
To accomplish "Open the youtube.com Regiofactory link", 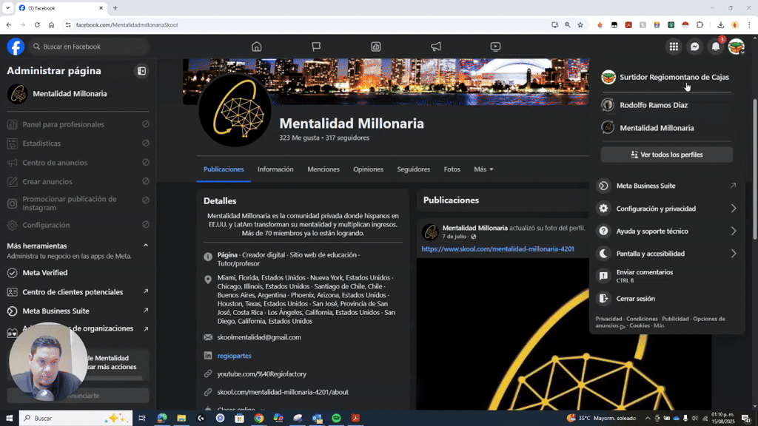I will (261, 373).
